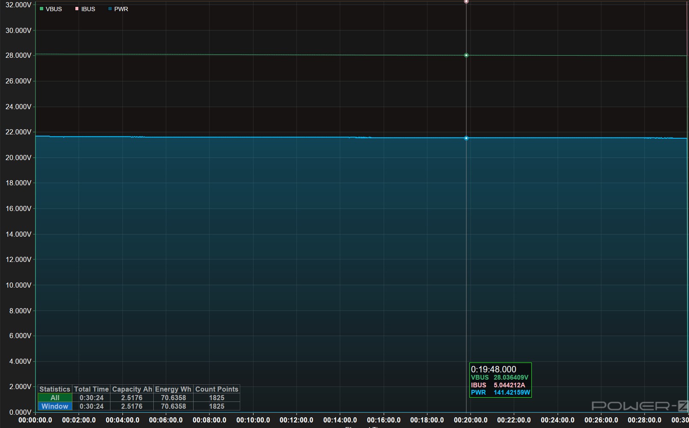Click the All row count value 1825
Viewport: 689px width, 428px height.
click(217, 398)
